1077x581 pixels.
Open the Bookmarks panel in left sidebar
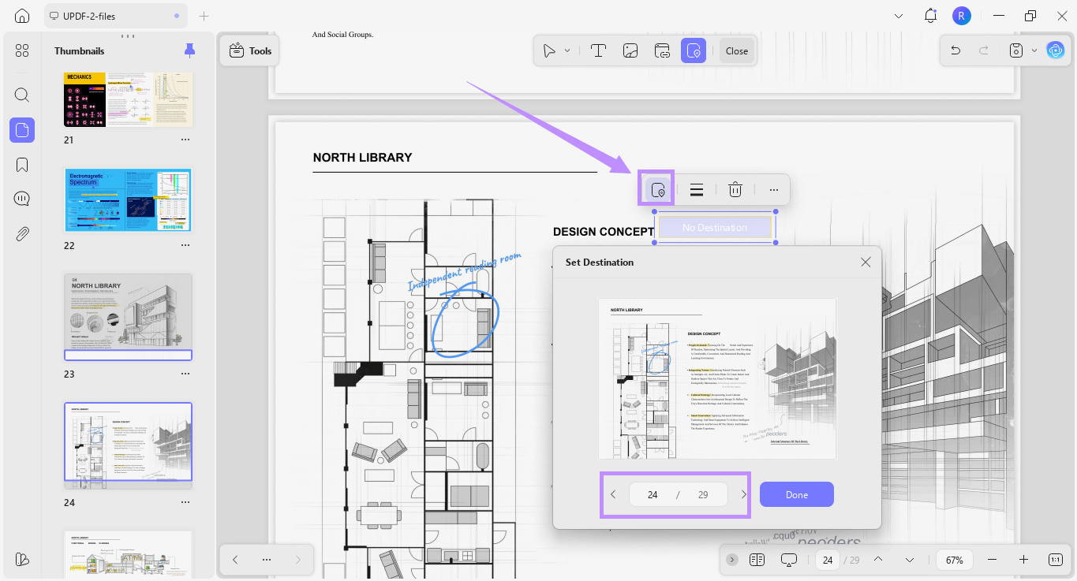pyautogui.click(x=22, y=165)
